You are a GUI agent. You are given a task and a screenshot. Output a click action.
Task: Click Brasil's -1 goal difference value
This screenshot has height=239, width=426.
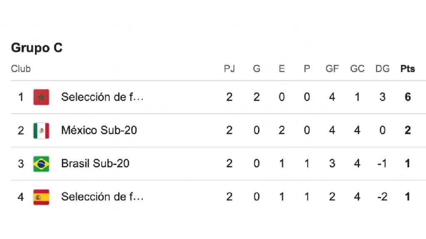[381, 163]
